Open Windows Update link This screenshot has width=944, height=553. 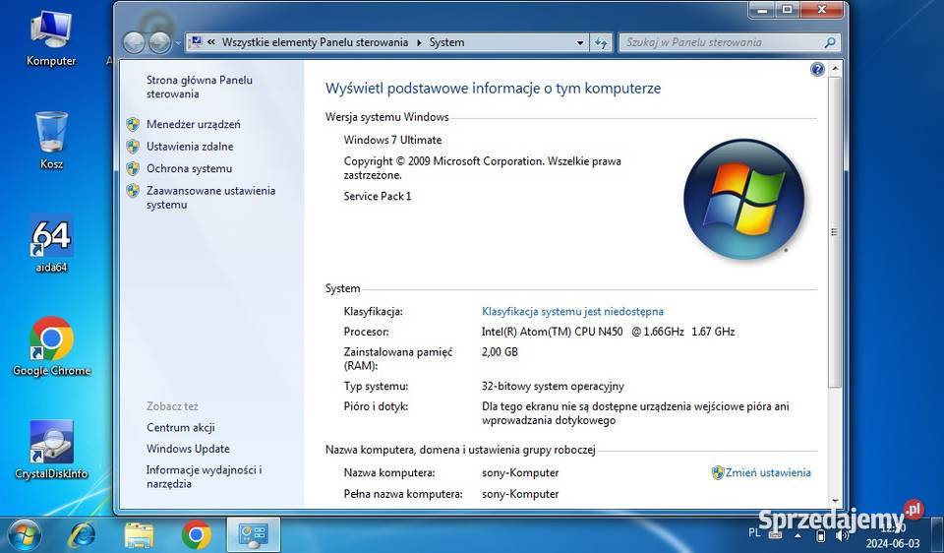tap(188, 449)
